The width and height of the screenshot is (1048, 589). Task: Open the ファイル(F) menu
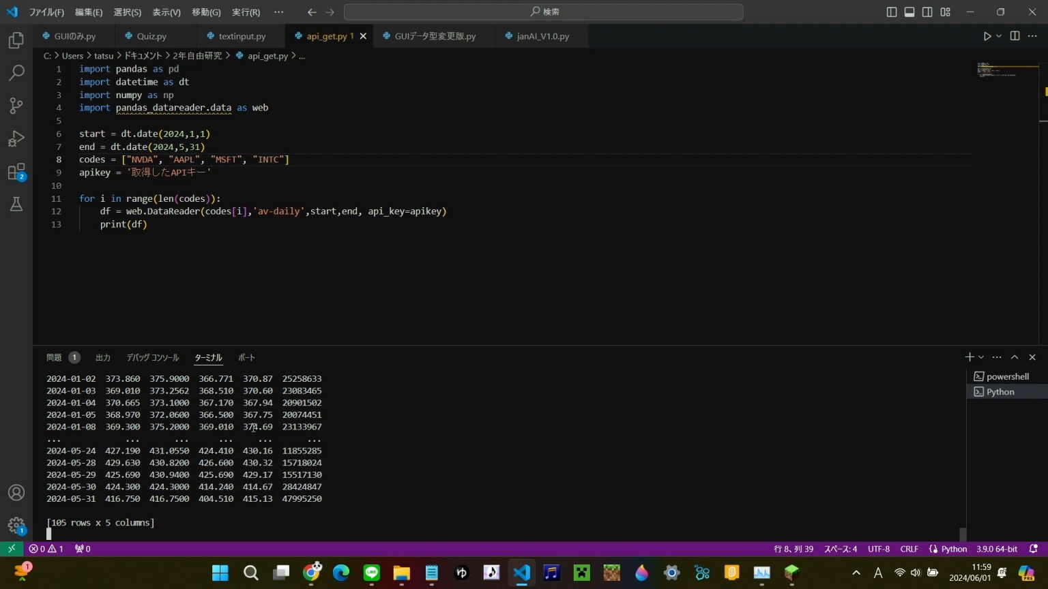coord(46,12)
